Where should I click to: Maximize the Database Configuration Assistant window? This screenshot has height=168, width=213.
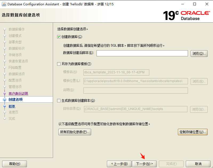[x=195, y=4]
